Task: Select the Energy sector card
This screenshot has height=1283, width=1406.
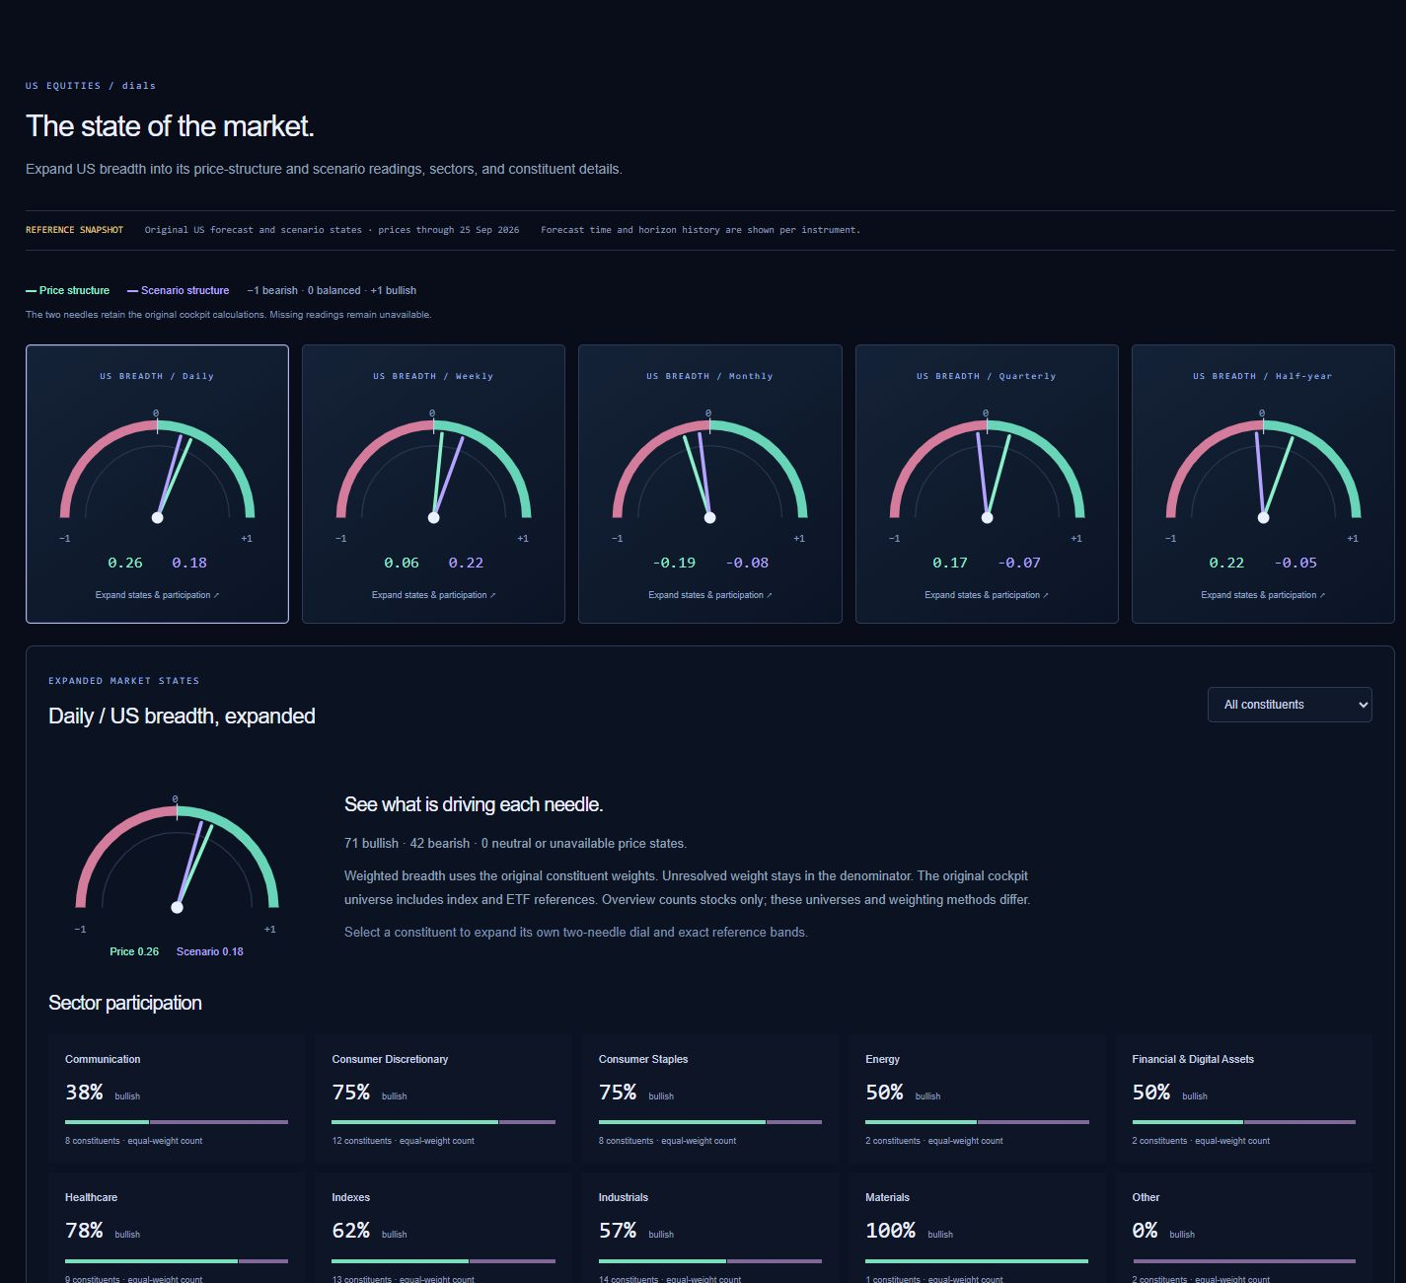Action: click(977, 1098)
